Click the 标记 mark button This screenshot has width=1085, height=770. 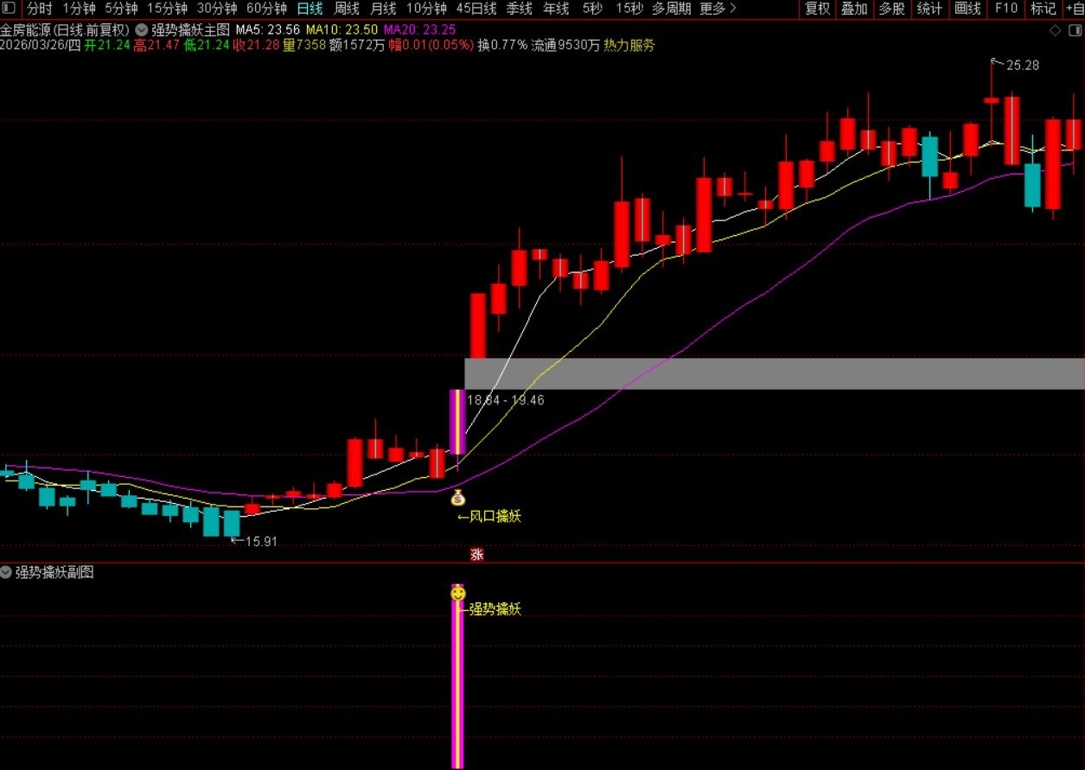coord(1043,9)
